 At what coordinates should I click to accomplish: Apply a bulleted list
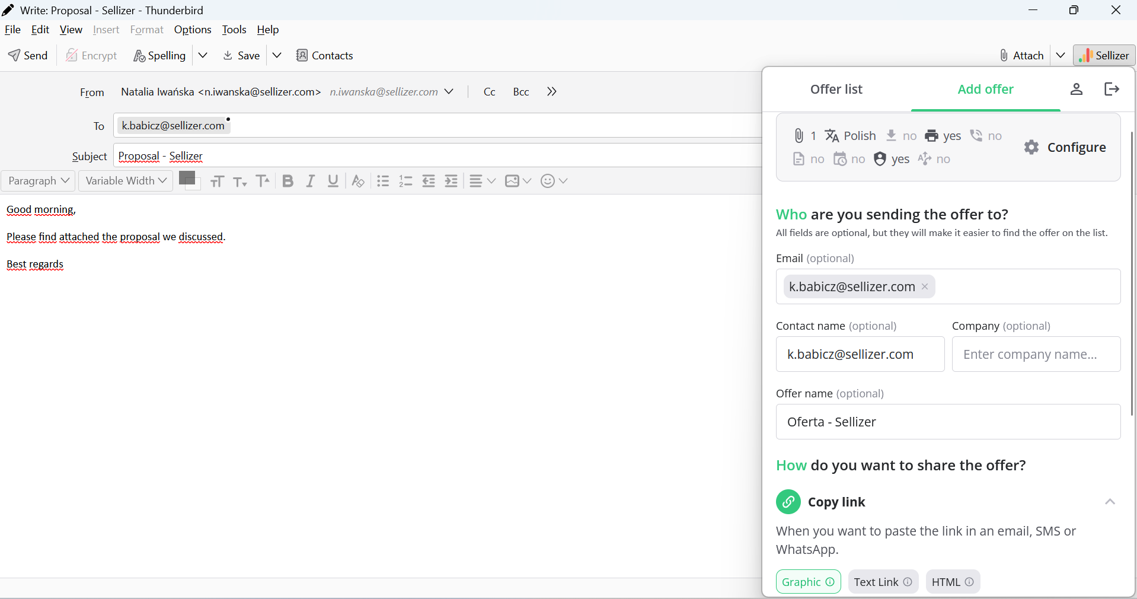point(383,181)
